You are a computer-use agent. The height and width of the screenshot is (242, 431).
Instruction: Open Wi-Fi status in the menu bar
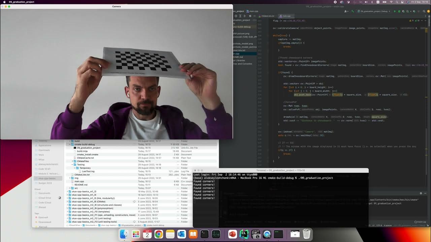click(391, 2)
